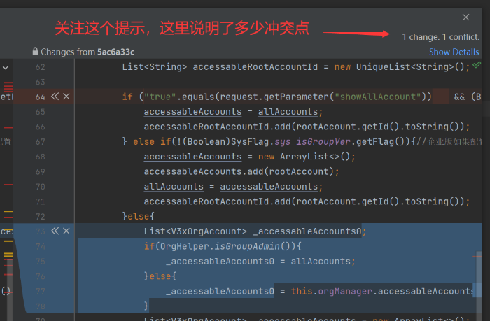Click the lock icon beside Changes from
Viewport: 490px width, 321px height.
pyautogui.click(x=35, y=52)
